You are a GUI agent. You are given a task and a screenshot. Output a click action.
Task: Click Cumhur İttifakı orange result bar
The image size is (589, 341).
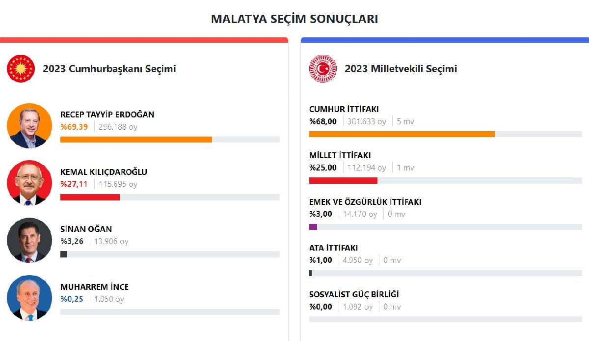tap(402, 134)
